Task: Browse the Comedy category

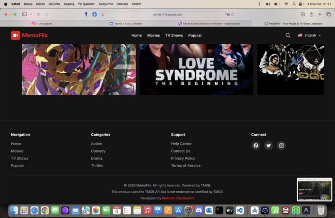Action: [98, 151]
